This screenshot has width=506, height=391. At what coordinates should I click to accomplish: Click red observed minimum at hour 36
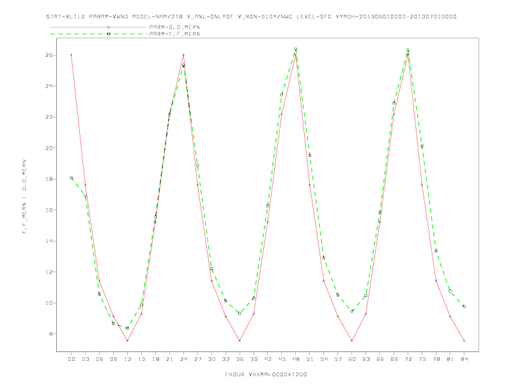[240, 341]
